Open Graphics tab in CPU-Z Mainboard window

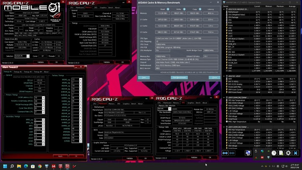(126, 104)
